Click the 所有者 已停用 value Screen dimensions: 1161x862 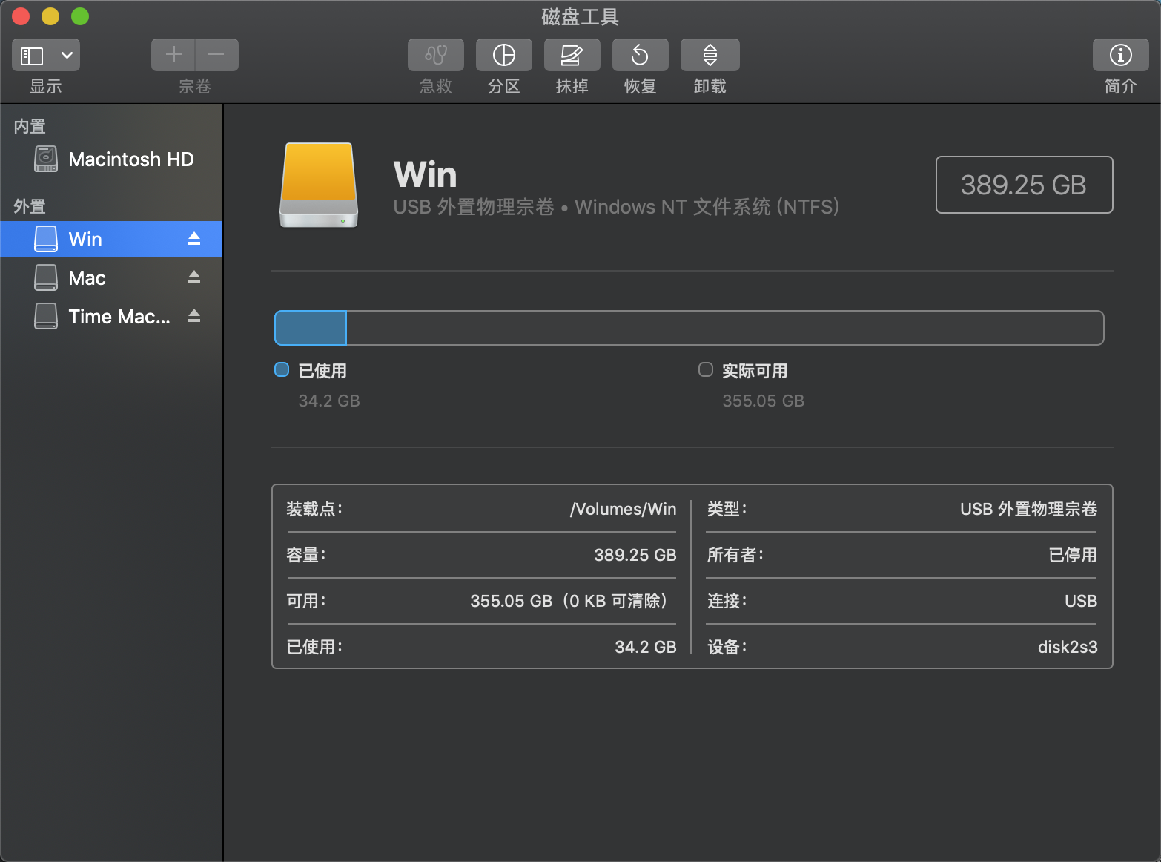click(x=1073, y=555)
